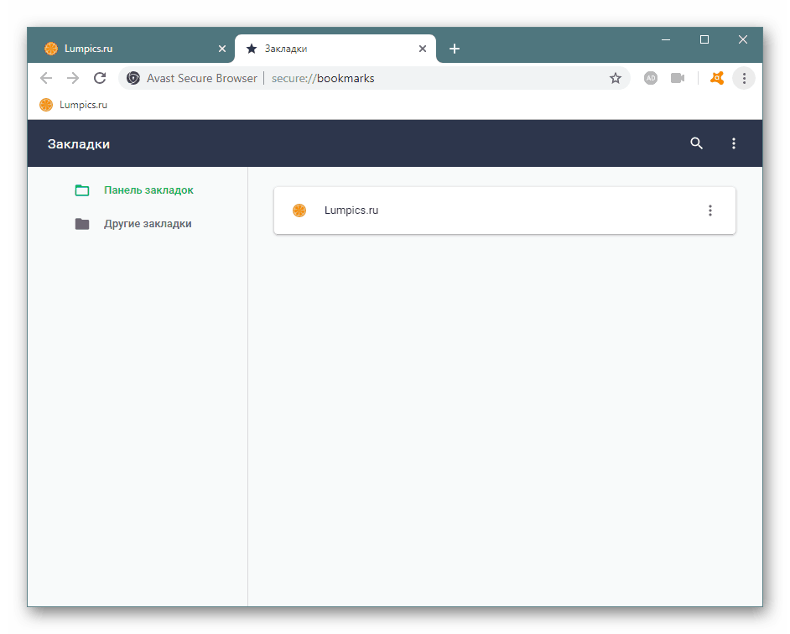This screenshot has height=634, width=790.
Task: Click the browser forward arrow
Action: click(x=73, y=78)
